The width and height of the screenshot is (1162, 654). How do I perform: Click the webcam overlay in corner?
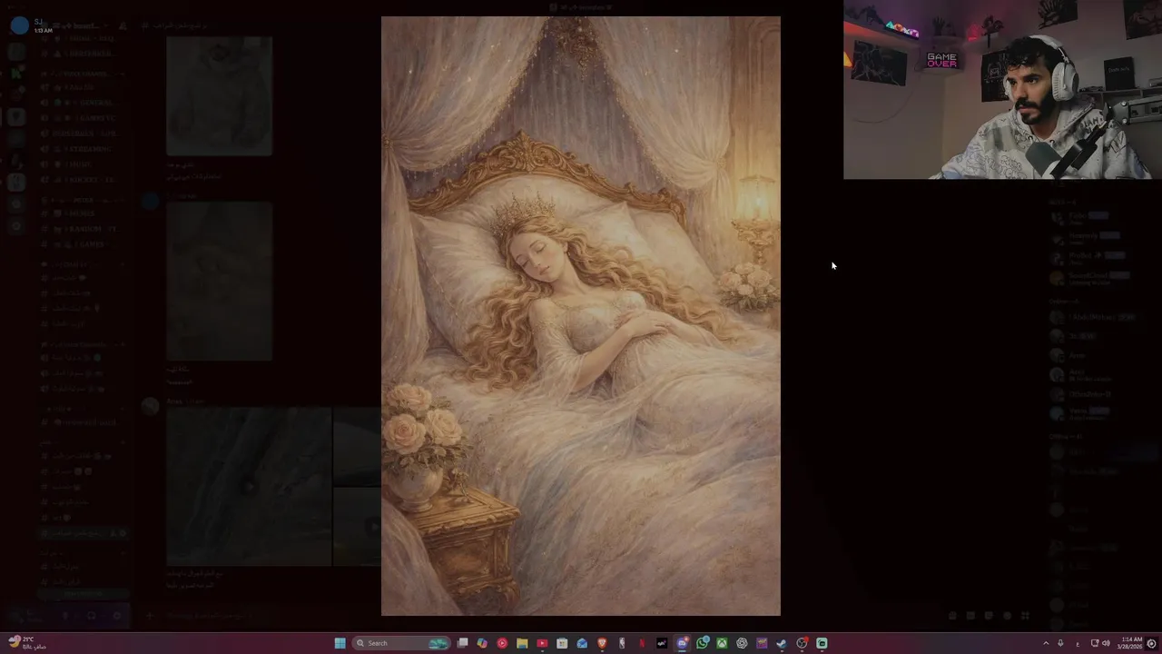pyautogui.click(x=1002, y=89)
